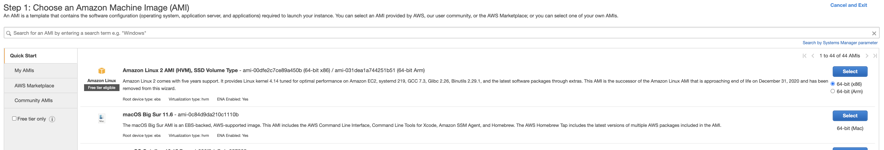Click the info icon beside Free tier only
Screen dimensions: 884x150
click(52, 119)
